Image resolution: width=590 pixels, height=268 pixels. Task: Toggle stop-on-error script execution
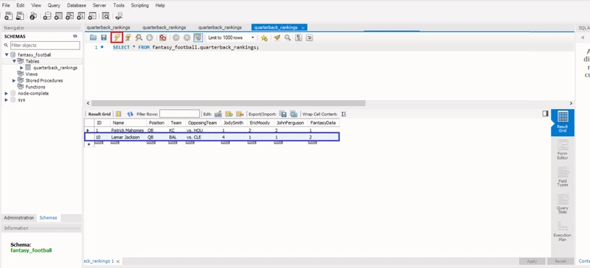pyautogui.click(x=162, y=38)
